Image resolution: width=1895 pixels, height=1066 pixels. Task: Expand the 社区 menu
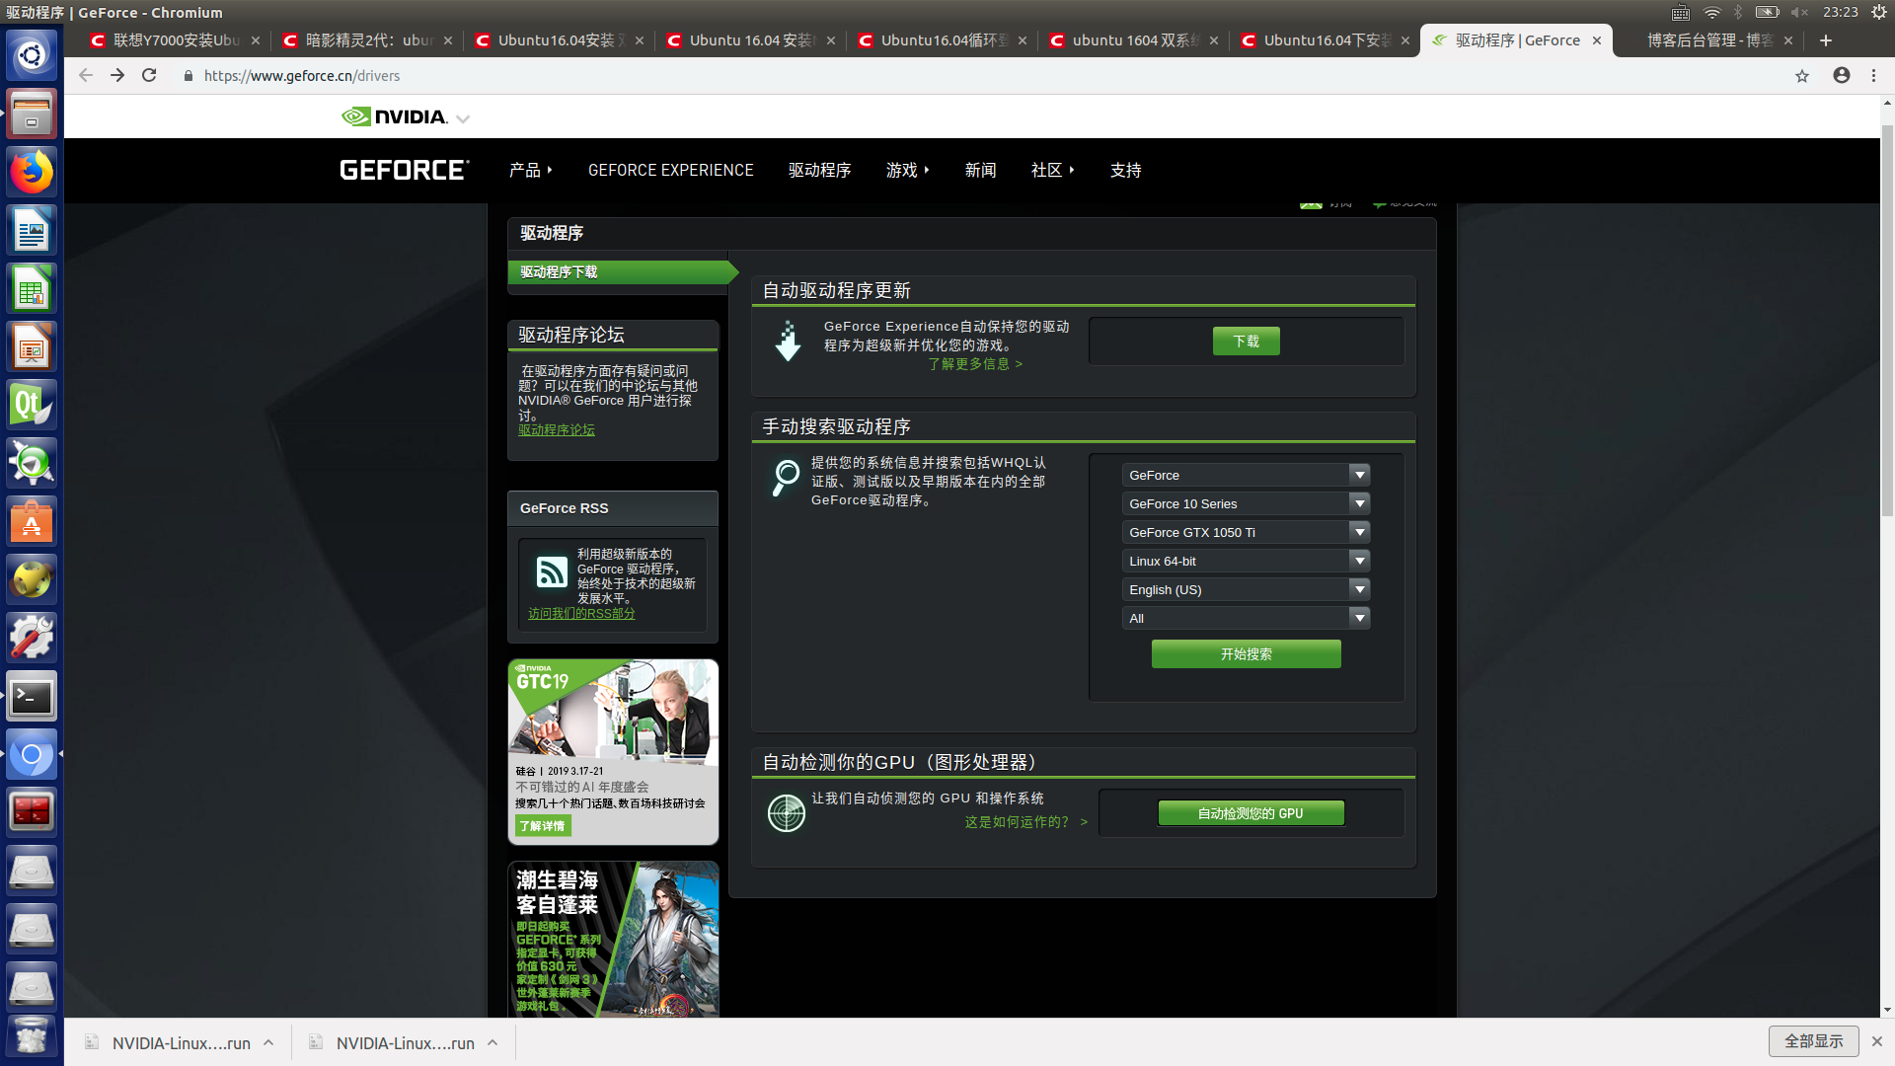tap(1053, 170)
